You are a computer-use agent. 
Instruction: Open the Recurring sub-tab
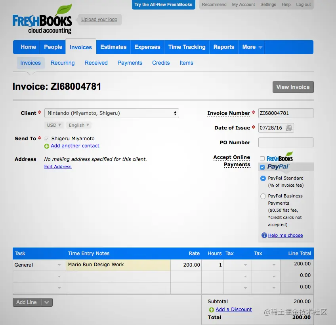pos(63,63)
